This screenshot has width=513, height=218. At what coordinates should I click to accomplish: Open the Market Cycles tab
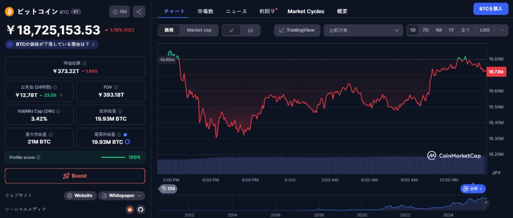coord(306,11)
